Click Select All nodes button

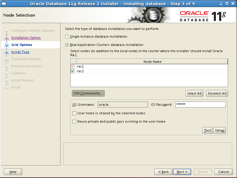coord(194,93)
